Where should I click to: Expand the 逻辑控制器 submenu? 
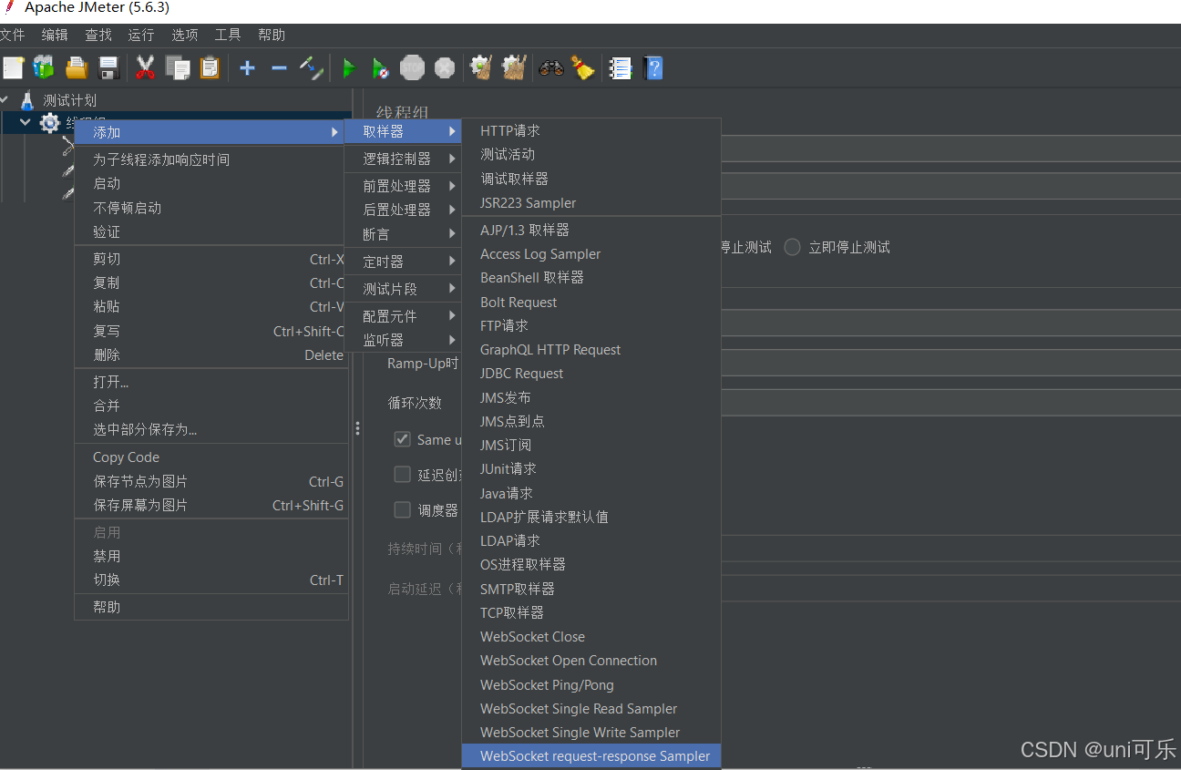(x=403, y=159)
